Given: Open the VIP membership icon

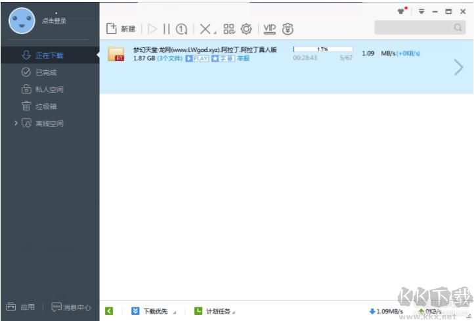Looking at the screenshot, I should (x=270, y=29).
